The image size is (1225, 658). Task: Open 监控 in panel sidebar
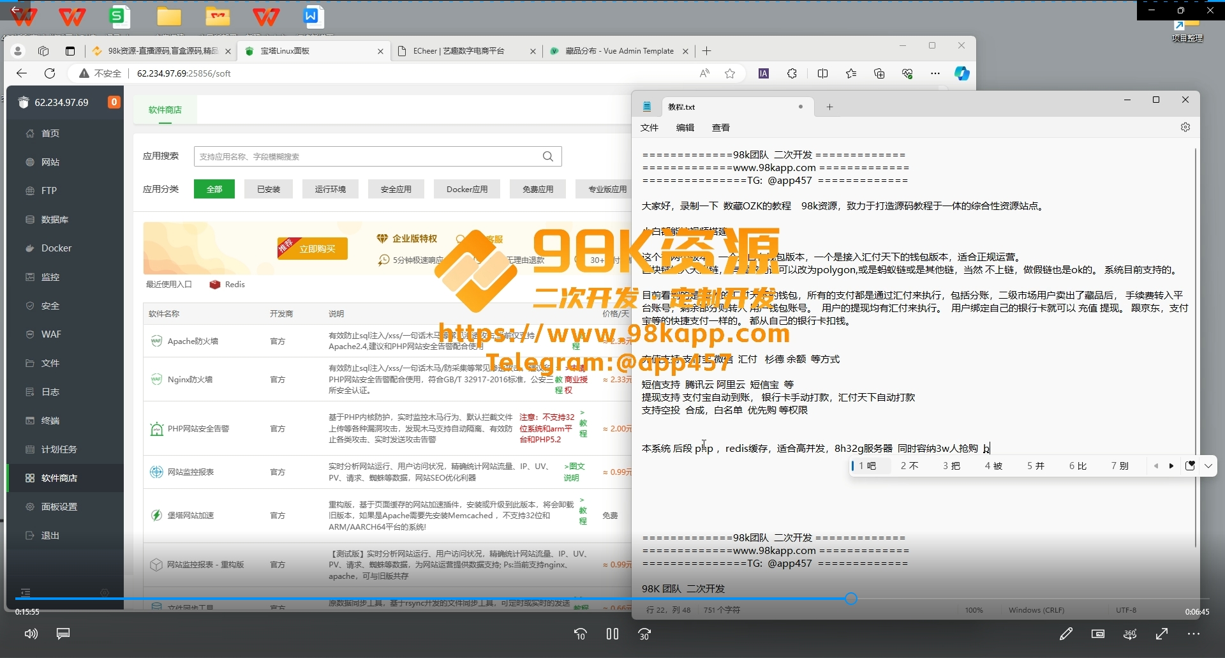[x=65, y=277]
